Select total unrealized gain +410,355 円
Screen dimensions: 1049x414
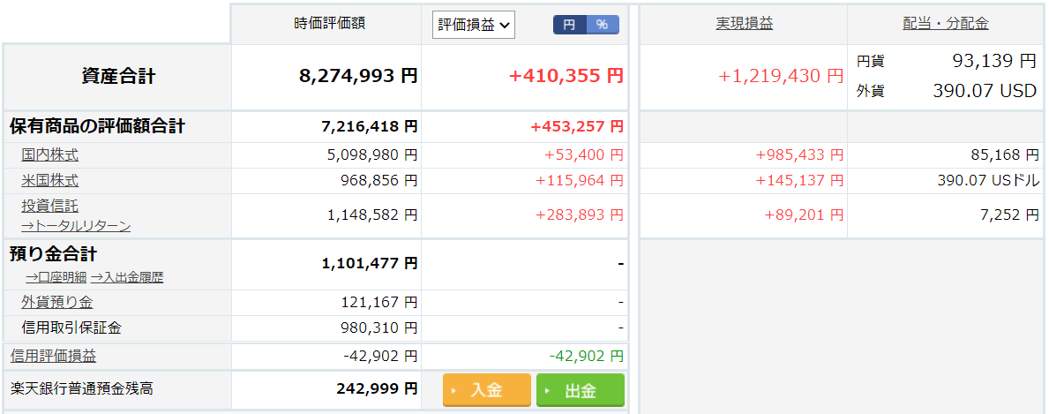click(x=566, y=76)
